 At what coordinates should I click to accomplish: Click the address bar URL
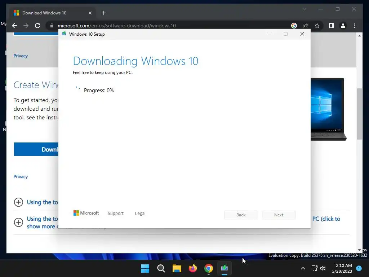click(x=116, y=26)
